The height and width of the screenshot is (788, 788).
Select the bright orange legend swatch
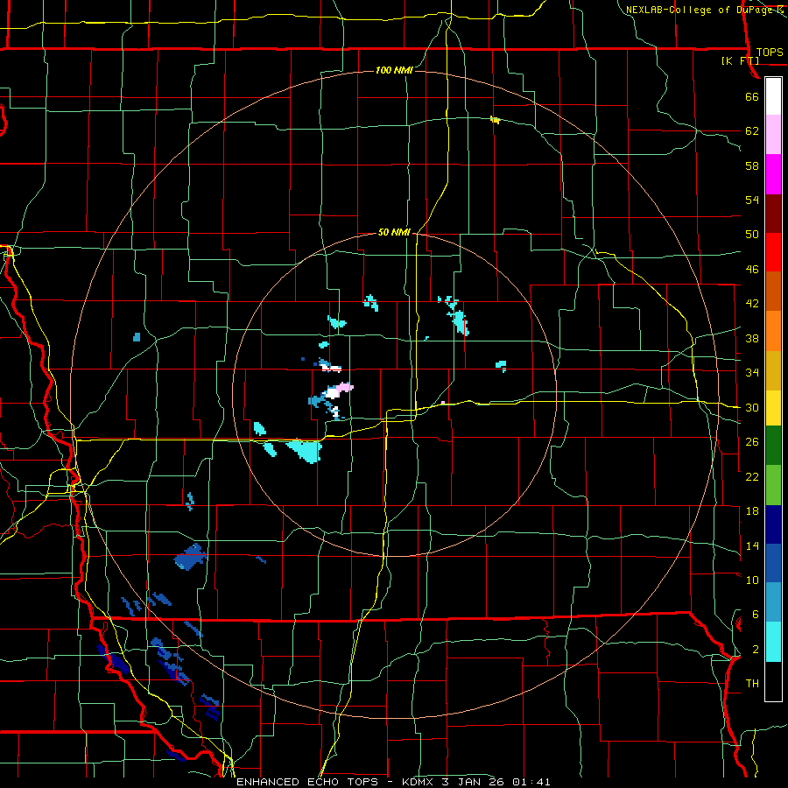[x=773, y=331]
